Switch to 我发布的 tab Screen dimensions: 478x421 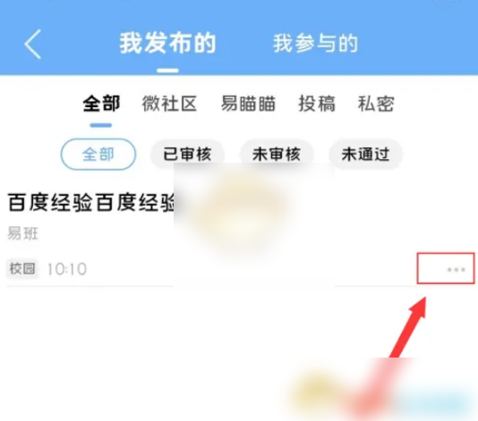[167, 43]
